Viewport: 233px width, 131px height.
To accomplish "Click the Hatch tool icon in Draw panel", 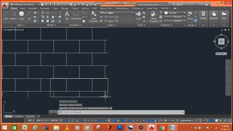I will point(35,21).
